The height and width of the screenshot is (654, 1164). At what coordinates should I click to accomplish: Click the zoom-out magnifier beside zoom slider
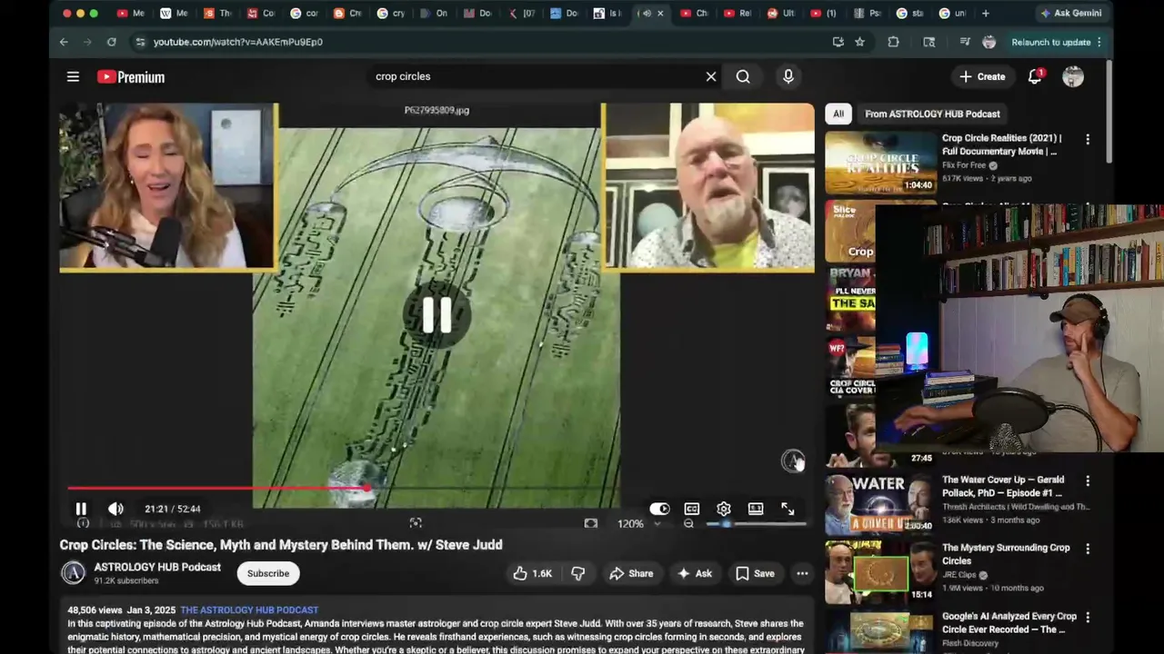(x=688, y=524)
